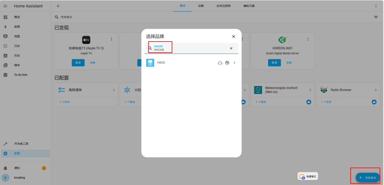
Task: Open To-do lists in sidebar
Action: [x=26, y=75]
